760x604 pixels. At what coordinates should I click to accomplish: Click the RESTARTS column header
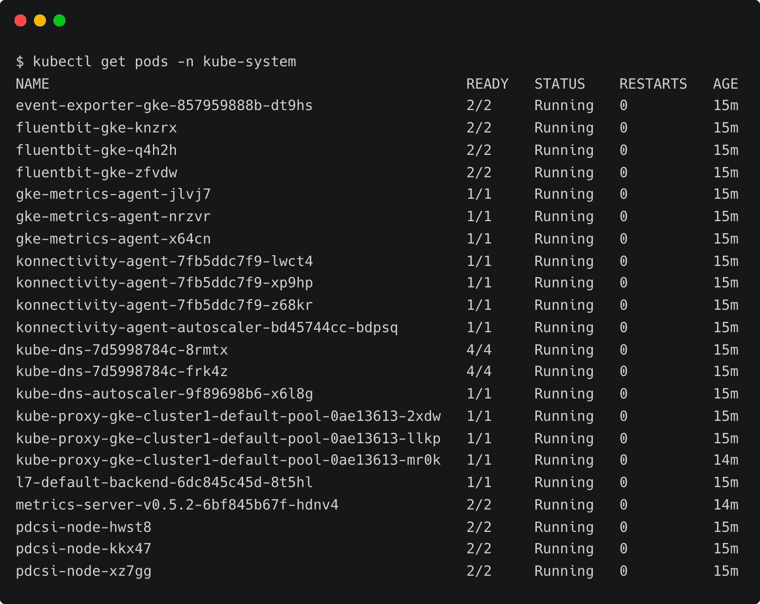coord(653,84)
